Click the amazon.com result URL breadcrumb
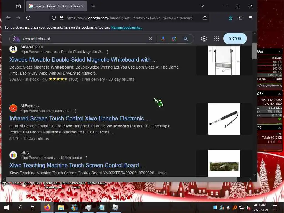 pyautogui.click(x=62, y=52)
